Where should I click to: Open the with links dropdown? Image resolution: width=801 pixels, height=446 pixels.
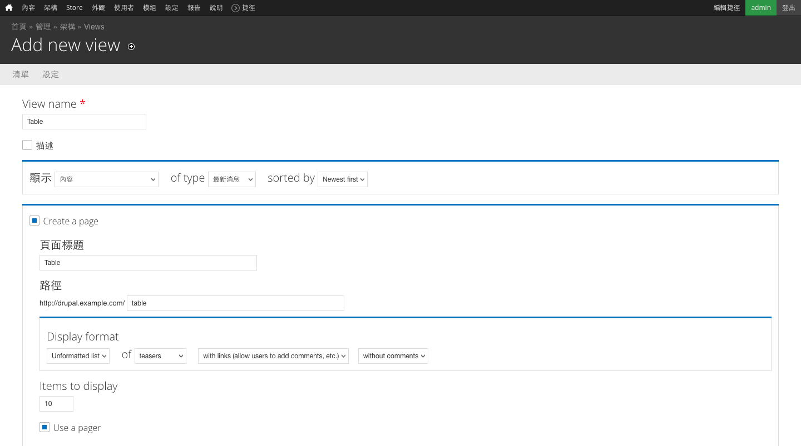273,356
